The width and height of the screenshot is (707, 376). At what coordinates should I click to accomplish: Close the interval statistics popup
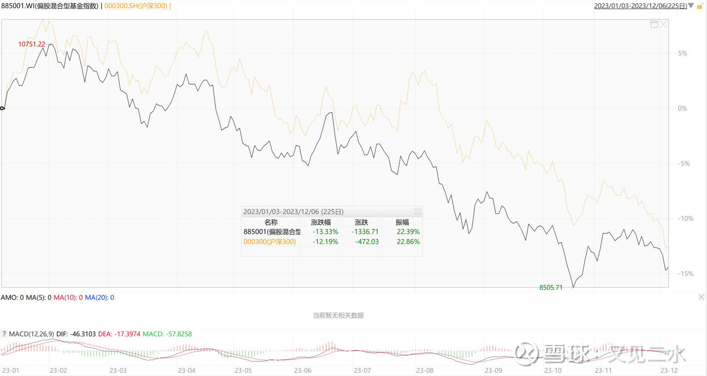[417, 211]
